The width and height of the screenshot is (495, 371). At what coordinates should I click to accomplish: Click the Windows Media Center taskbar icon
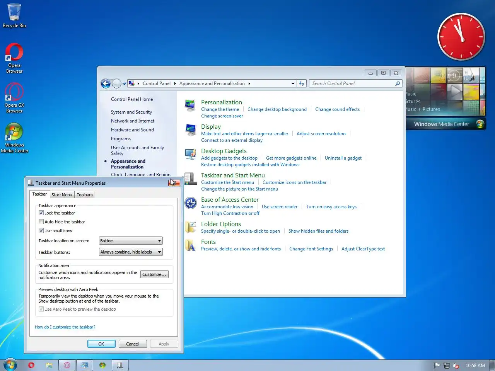pyautogui.click(x=102, y=365)
